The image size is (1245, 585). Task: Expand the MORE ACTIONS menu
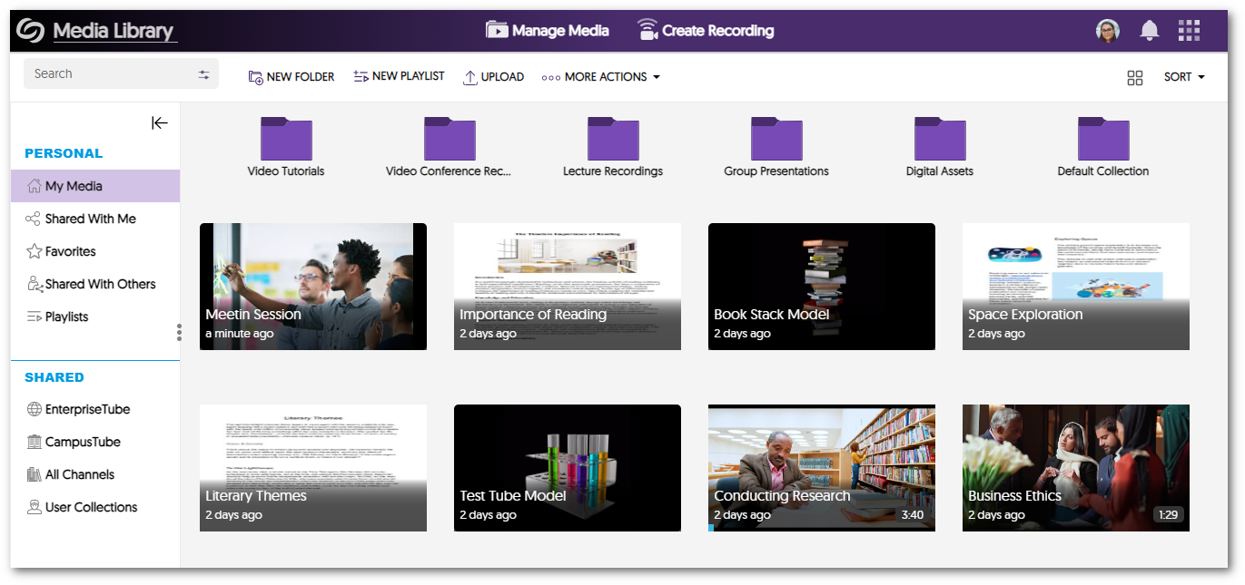tap(600, 77)
